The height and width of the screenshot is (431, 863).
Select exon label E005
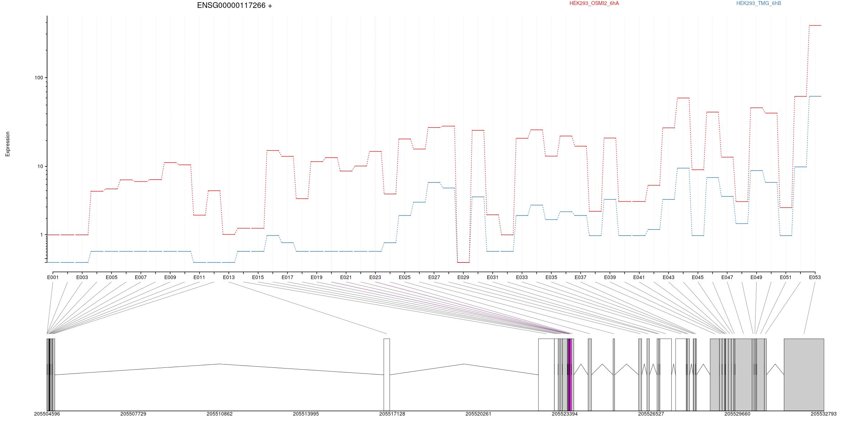(111, 277)
